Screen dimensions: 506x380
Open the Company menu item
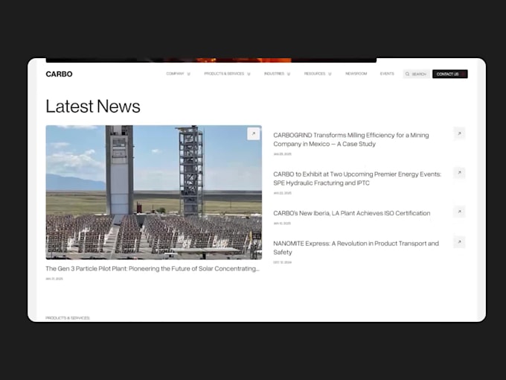click(x=175, y=74)
